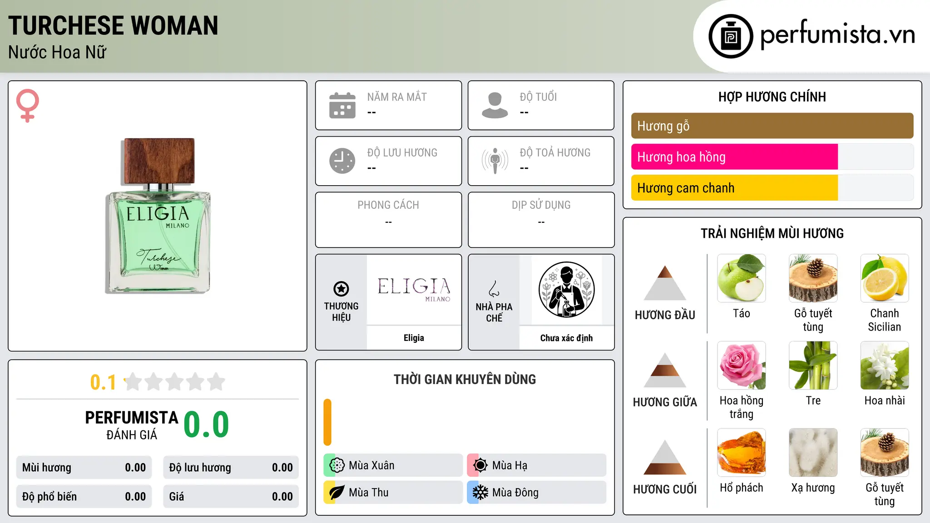
Task: Open the Táo green apple note image
Action: (x=742, y=278)
